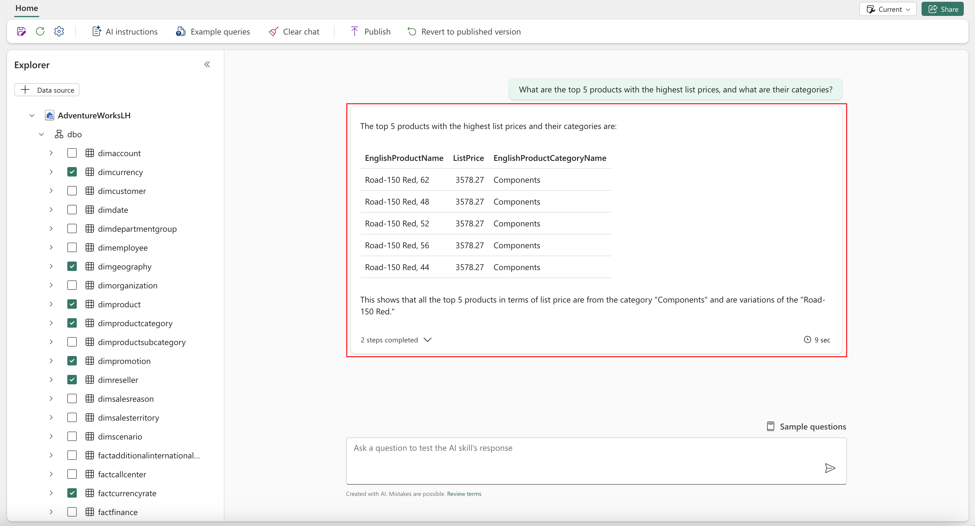Click the refresh icon in toolbar
This screenshot has height=526, width=975.
[40, 31]
